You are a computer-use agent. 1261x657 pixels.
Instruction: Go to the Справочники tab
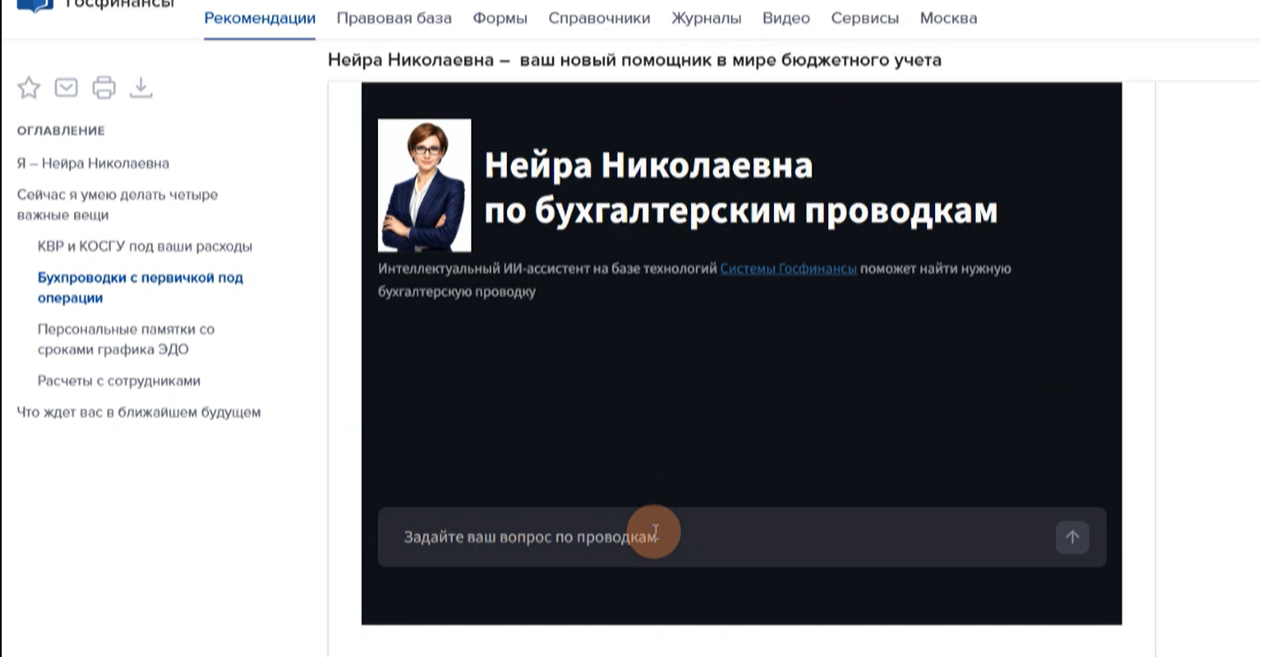pos(600,18)
